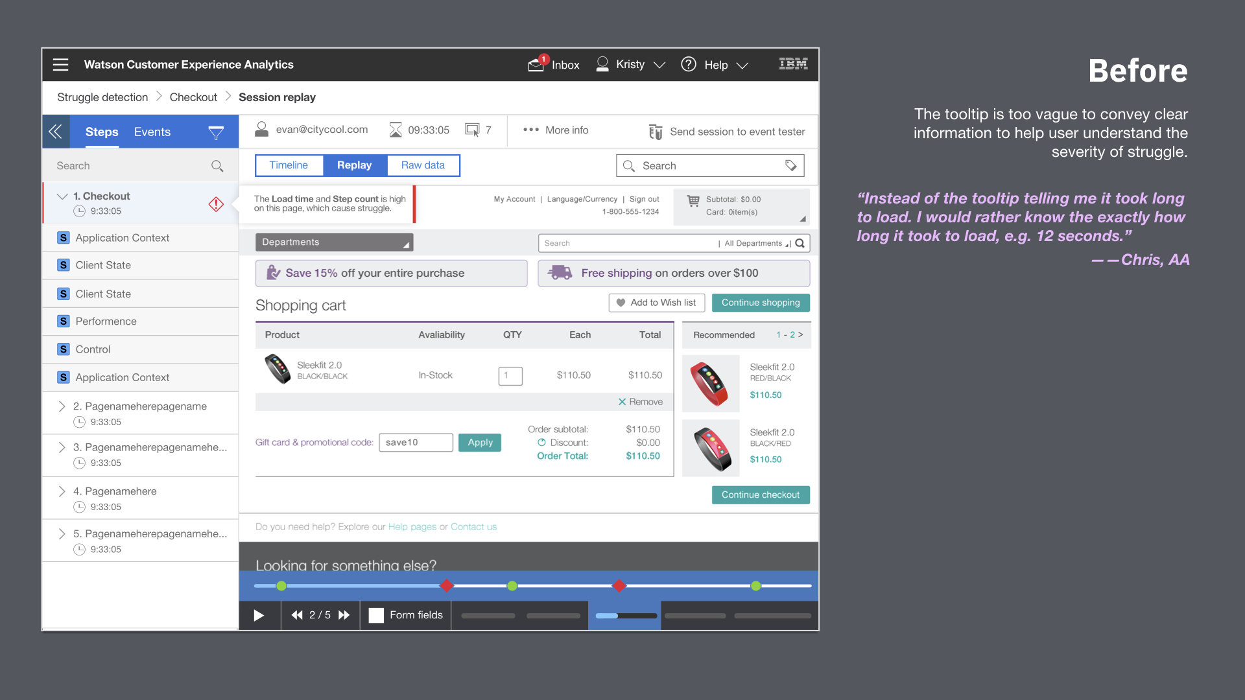
Task: Open the Contact us link
Action: point(473,527)
